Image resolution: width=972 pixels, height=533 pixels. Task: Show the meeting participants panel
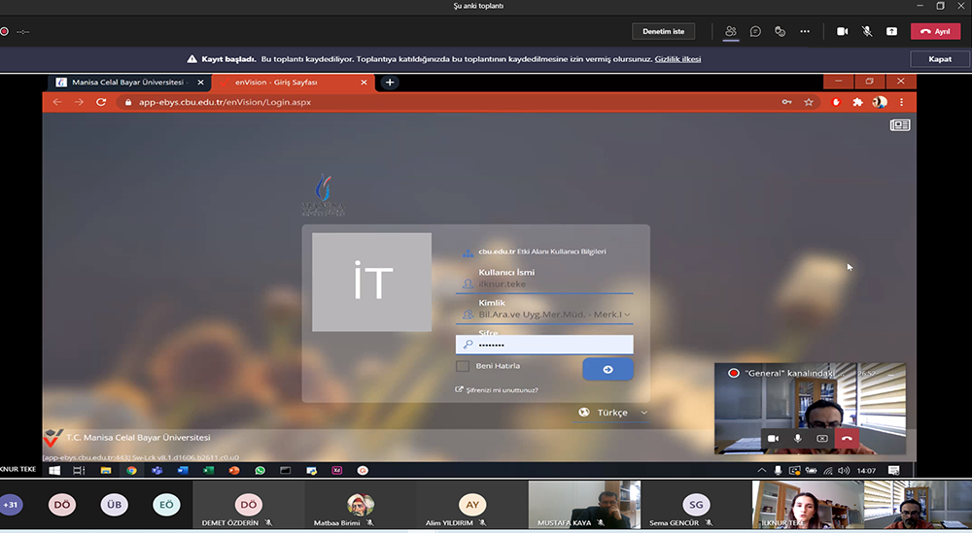click(x=730, y=31)
